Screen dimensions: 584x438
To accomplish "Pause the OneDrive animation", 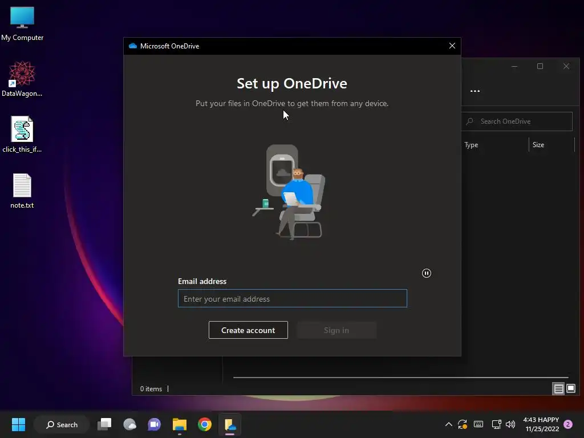I will pyautogui.click(x=427, y=273).
